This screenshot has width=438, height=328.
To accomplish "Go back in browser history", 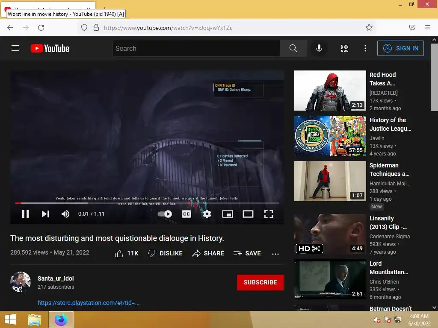I will [x=10, y=28].
